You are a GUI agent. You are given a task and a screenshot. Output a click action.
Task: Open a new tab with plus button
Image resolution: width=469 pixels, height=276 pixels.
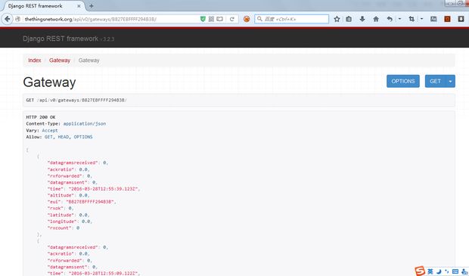[x=92, y=6]
